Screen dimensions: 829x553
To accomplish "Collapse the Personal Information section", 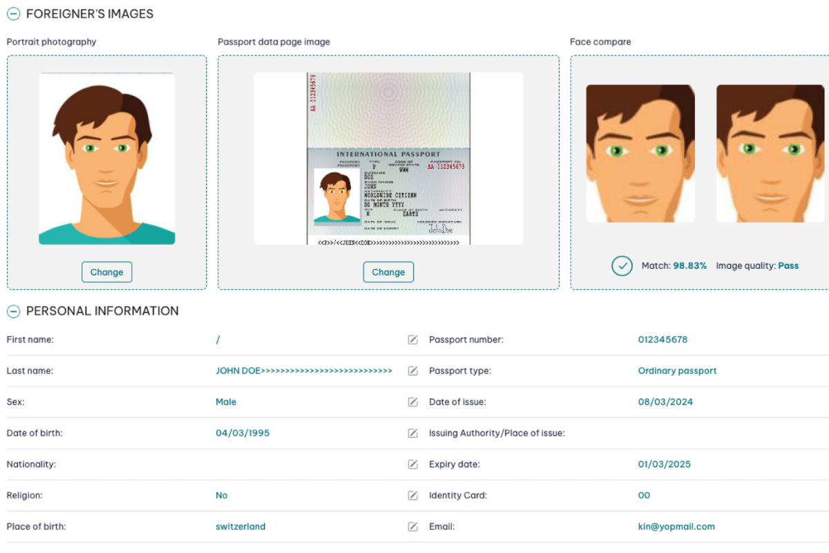I will (13, 311).
